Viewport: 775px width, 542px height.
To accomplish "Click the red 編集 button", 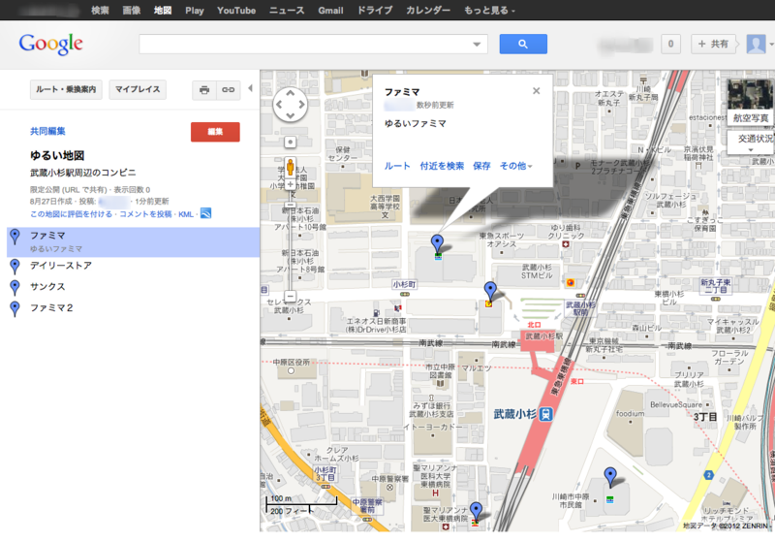I will click(x=215, y=132).
